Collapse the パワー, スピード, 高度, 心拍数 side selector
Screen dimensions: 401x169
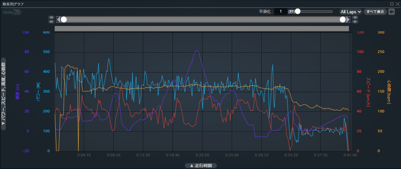4,94
